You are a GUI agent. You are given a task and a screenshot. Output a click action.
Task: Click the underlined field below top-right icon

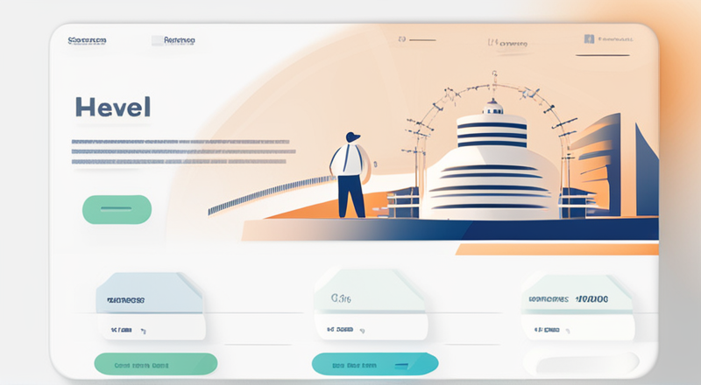click(x=603, y=55)
